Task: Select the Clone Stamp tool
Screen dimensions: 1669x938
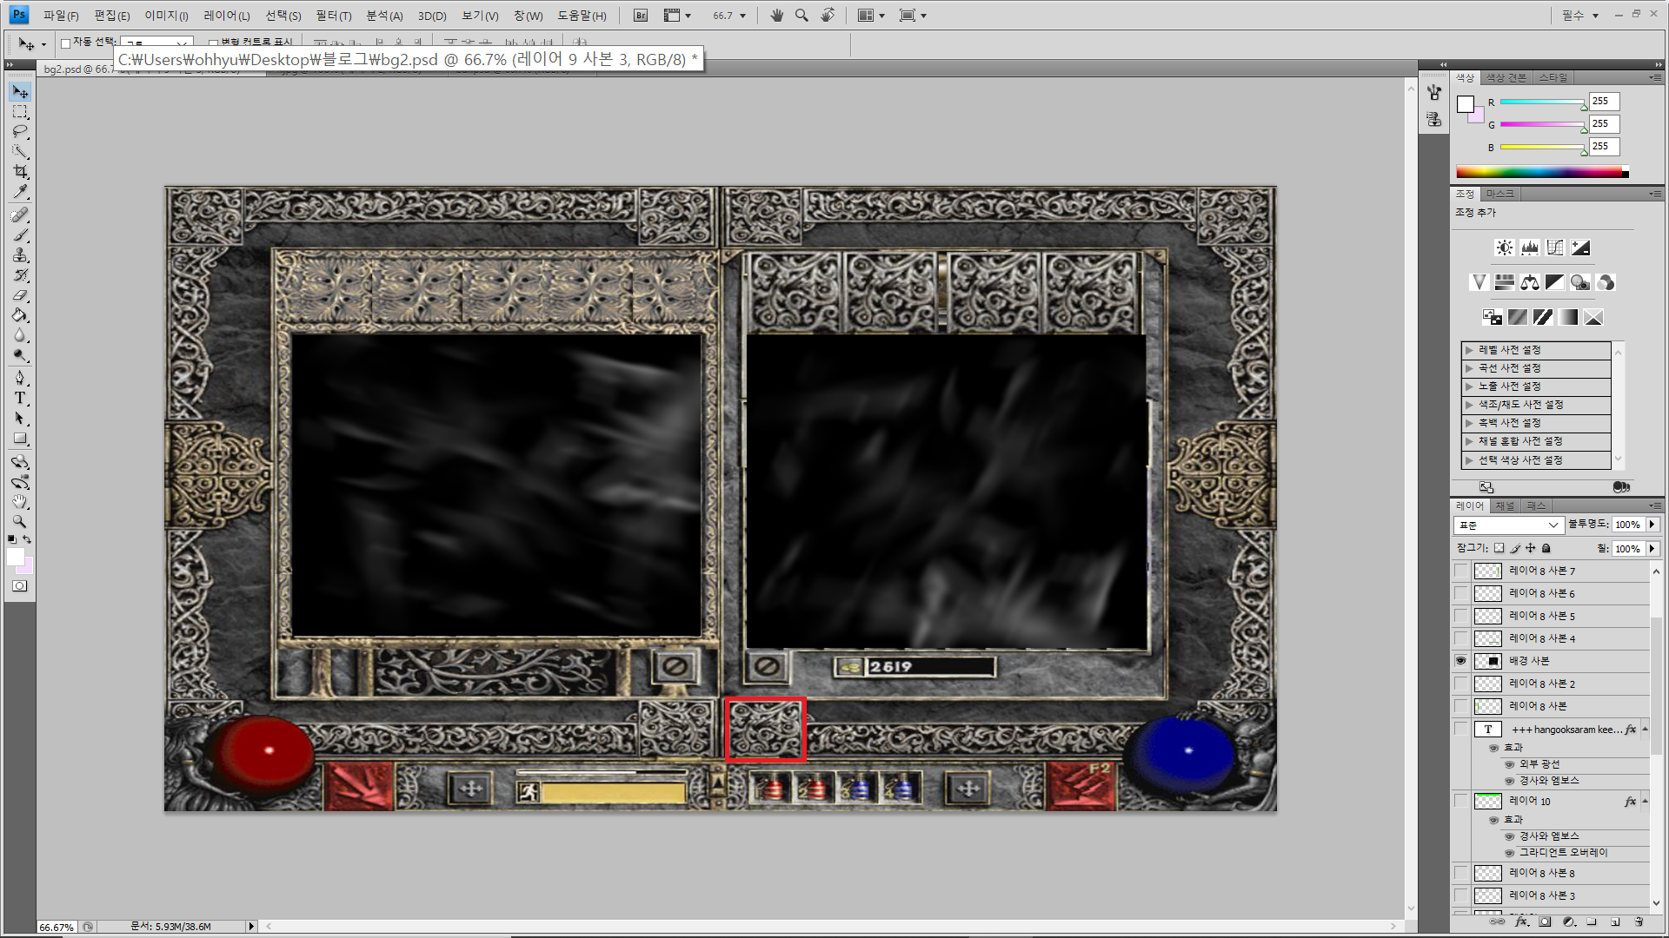Action: [x=20, y=255]
